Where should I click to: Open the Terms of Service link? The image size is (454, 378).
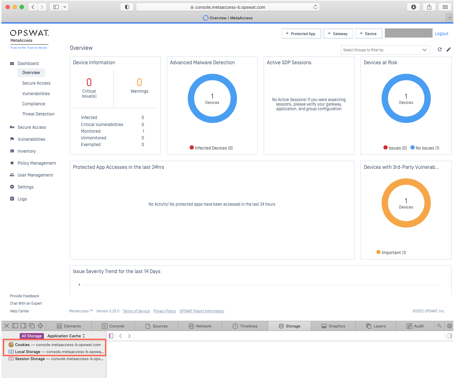136,311
